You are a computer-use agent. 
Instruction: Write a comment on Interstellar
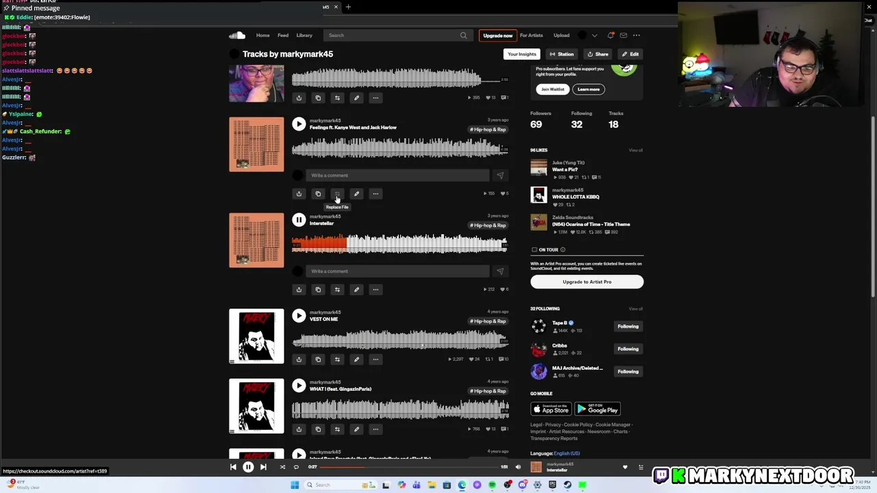[x=397, y=271]
